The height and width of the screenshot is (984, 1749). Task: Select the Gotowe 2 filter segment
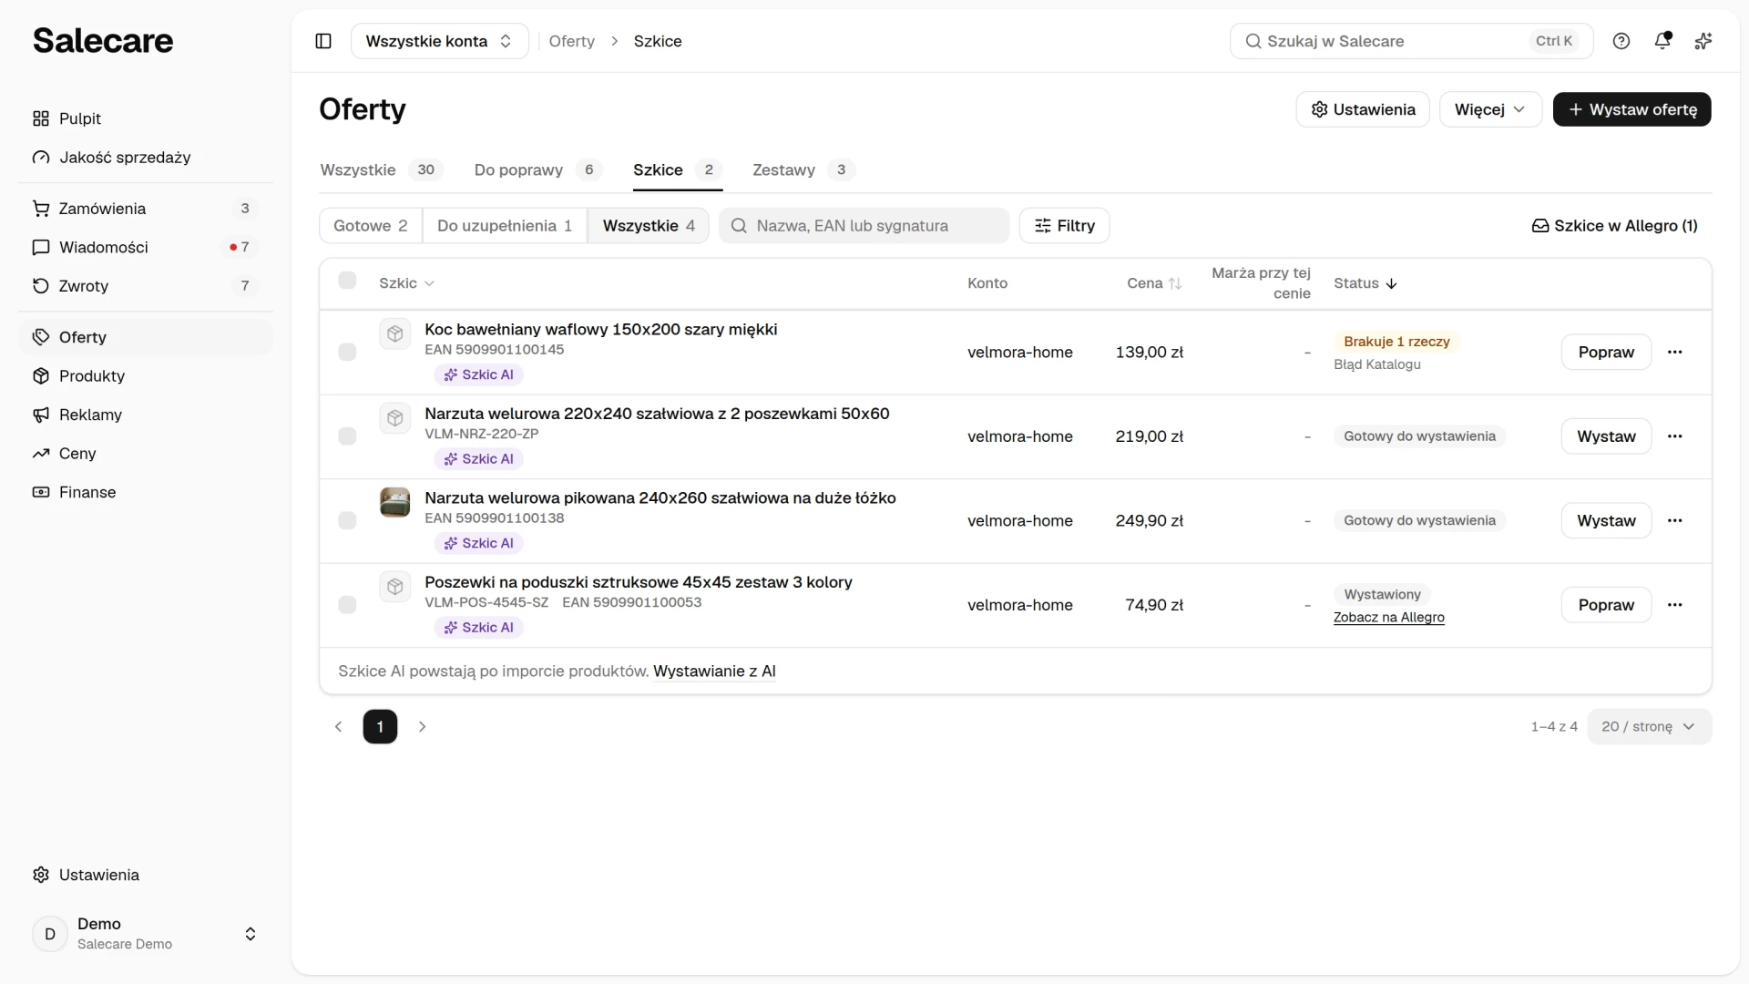pyautogui.click(x=371, y=226)
